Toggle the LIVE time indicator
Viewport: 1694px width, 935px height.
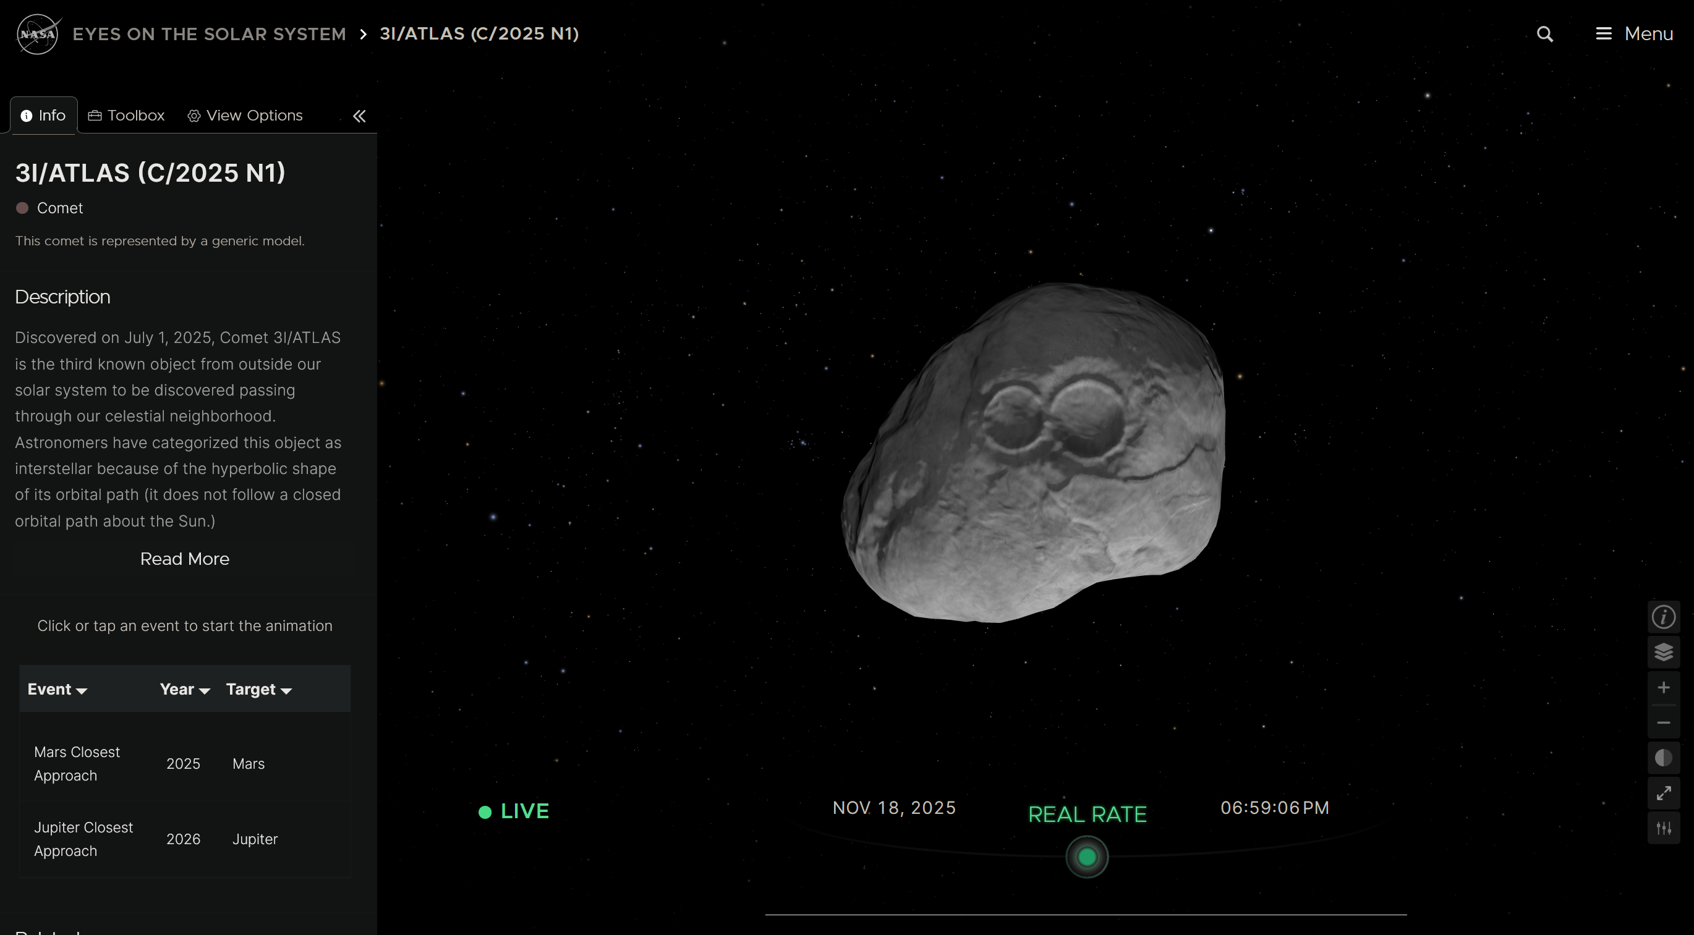(x=514, y=811)
